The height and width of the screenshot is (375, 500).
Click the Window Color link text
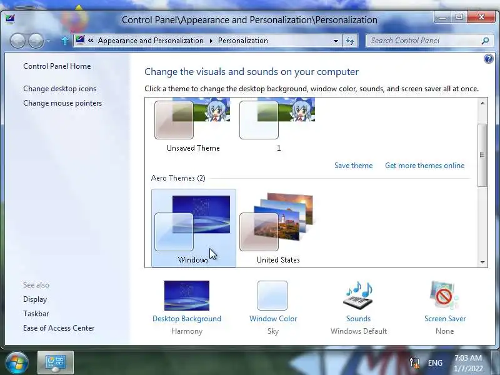[x=273, y=319]
